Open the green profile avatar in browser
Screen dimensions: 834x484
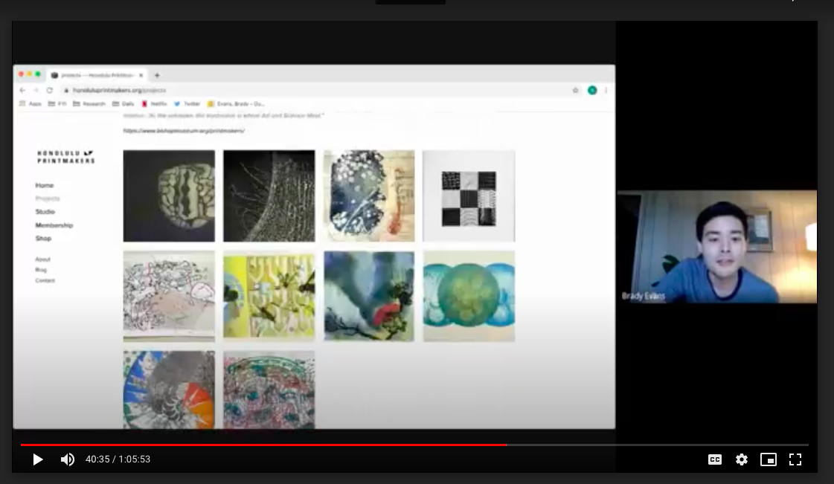(x=592, y=90)
